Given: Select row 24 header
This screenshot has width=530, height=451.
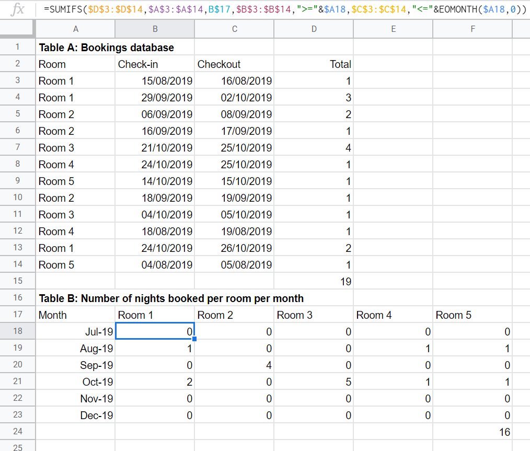Looking at the screenshot, I should coord(17,432).
